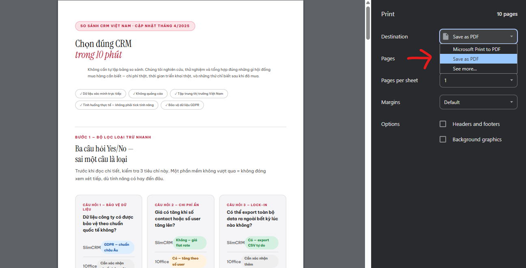Click the print preview scrollbar thumb
The height and width of the screenshot is (268, 526).
pyautogui.click(x=368, y=23)
